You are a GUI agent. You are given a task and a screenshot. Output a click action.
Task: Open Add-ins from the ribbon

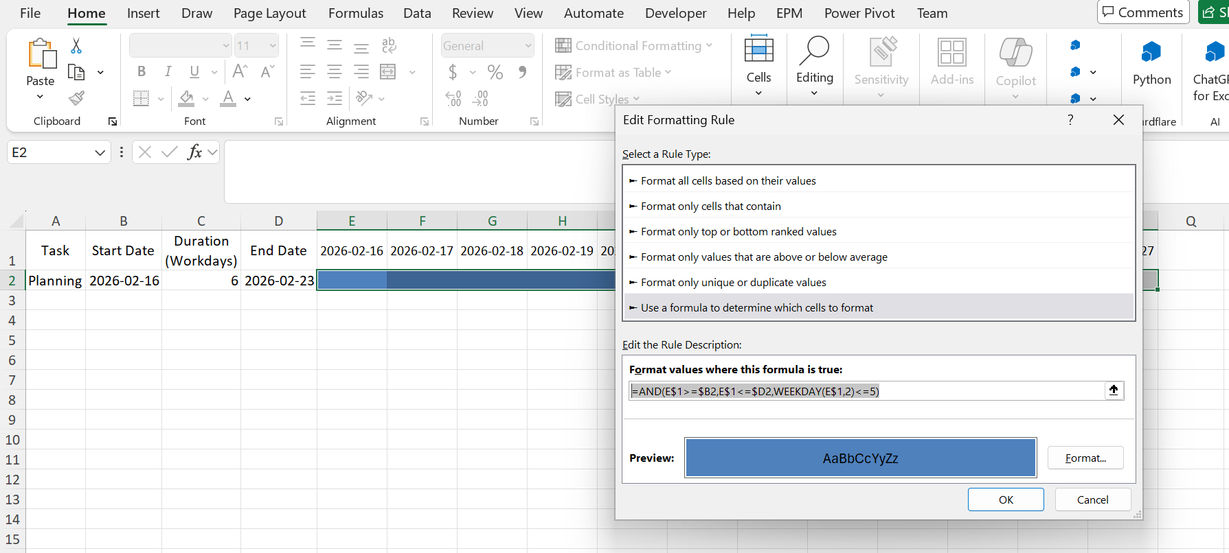tap(952, 62)
